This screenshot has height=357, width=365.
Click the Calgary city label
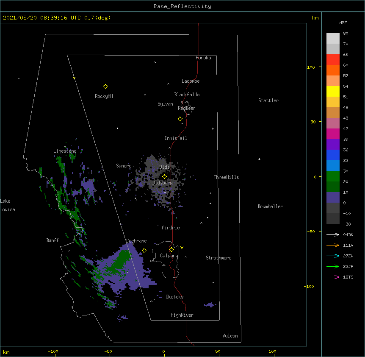pos(169,256)
